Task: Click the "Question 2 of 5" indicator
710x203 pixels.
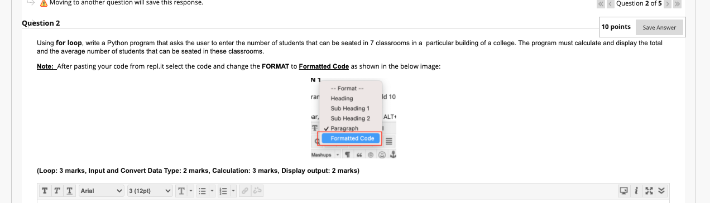Action: click(x=639, y=3)
